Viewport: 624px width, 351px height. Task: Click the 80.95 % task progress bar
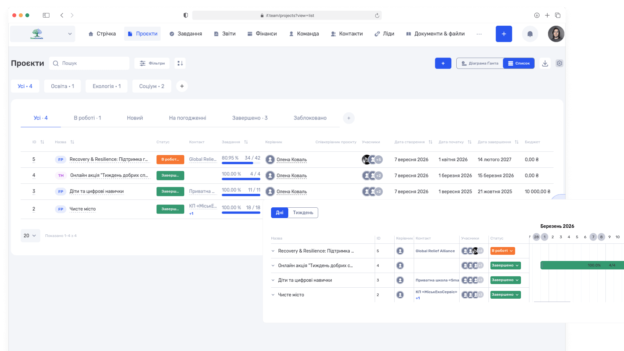point(241,163)
